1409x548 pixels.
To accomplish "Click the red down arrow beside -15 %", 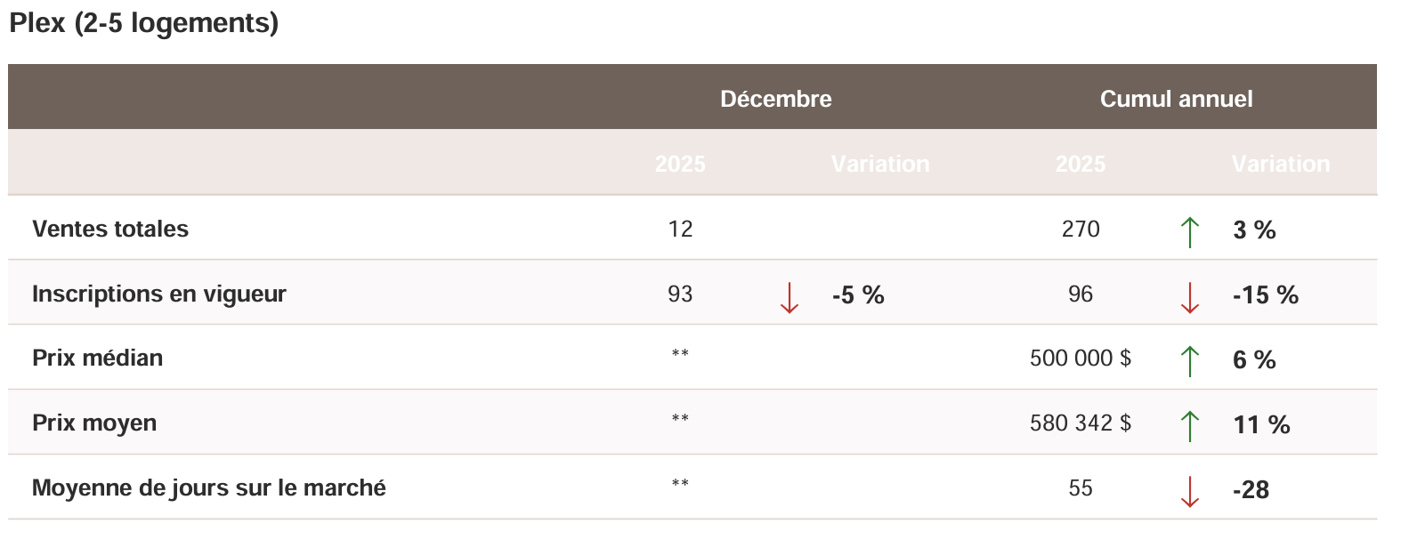I will click(1189, 297).
